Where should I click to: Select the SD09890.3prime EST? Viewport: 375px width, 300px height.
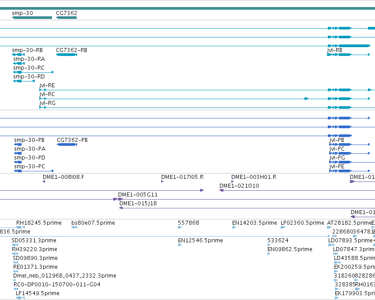tap(15, 263)
